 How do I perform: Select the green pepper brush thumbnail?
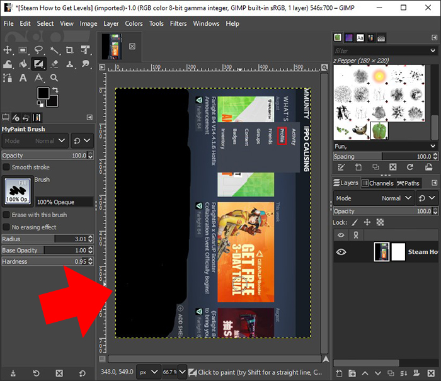379,130
